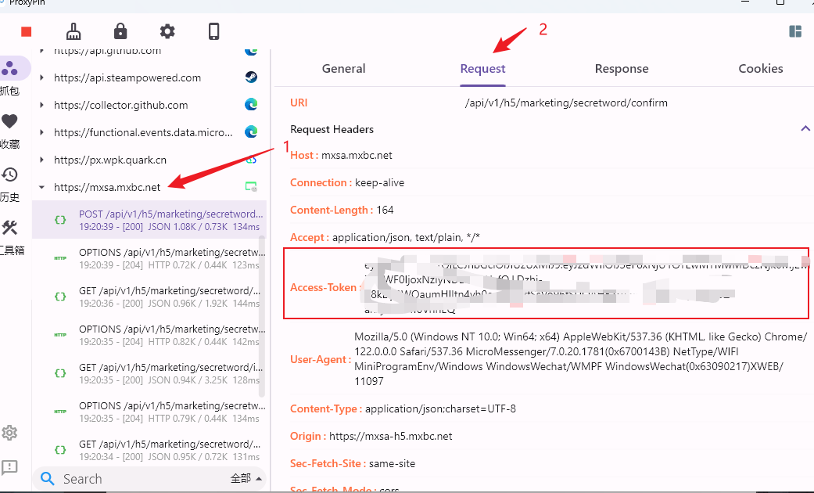Open the settings gear in toolbar
The width and height of the screenshot is (814, 493).
167,31
